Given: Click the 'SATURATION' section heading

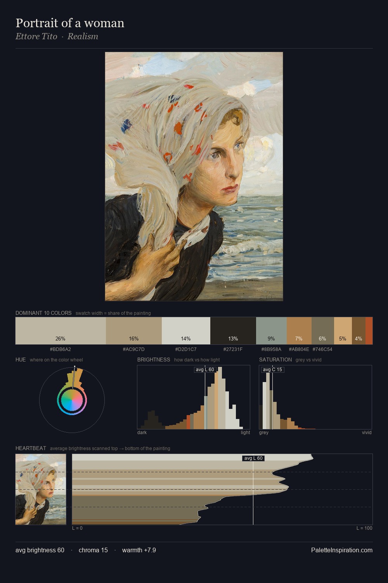Looking at the screenshot, I should 275,360.
